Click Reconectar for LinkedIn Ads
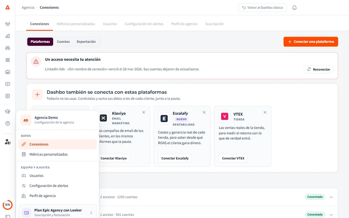This screenshot has width=349, height=218. [318, 69]
